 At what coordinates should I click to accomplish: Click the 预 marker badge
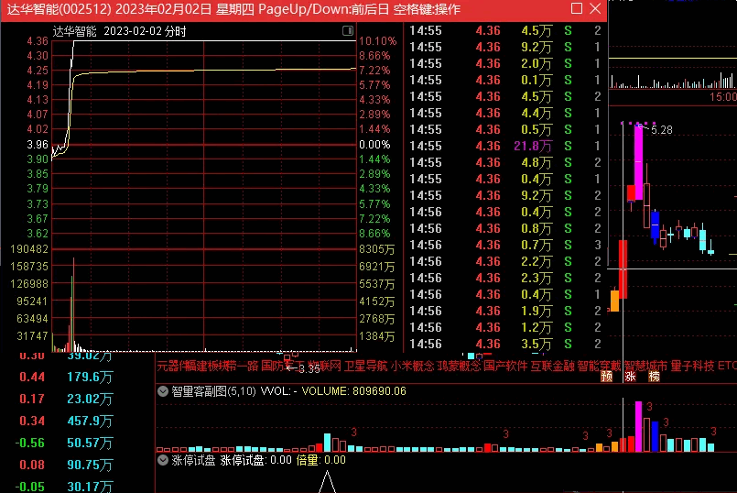[607, 377]
